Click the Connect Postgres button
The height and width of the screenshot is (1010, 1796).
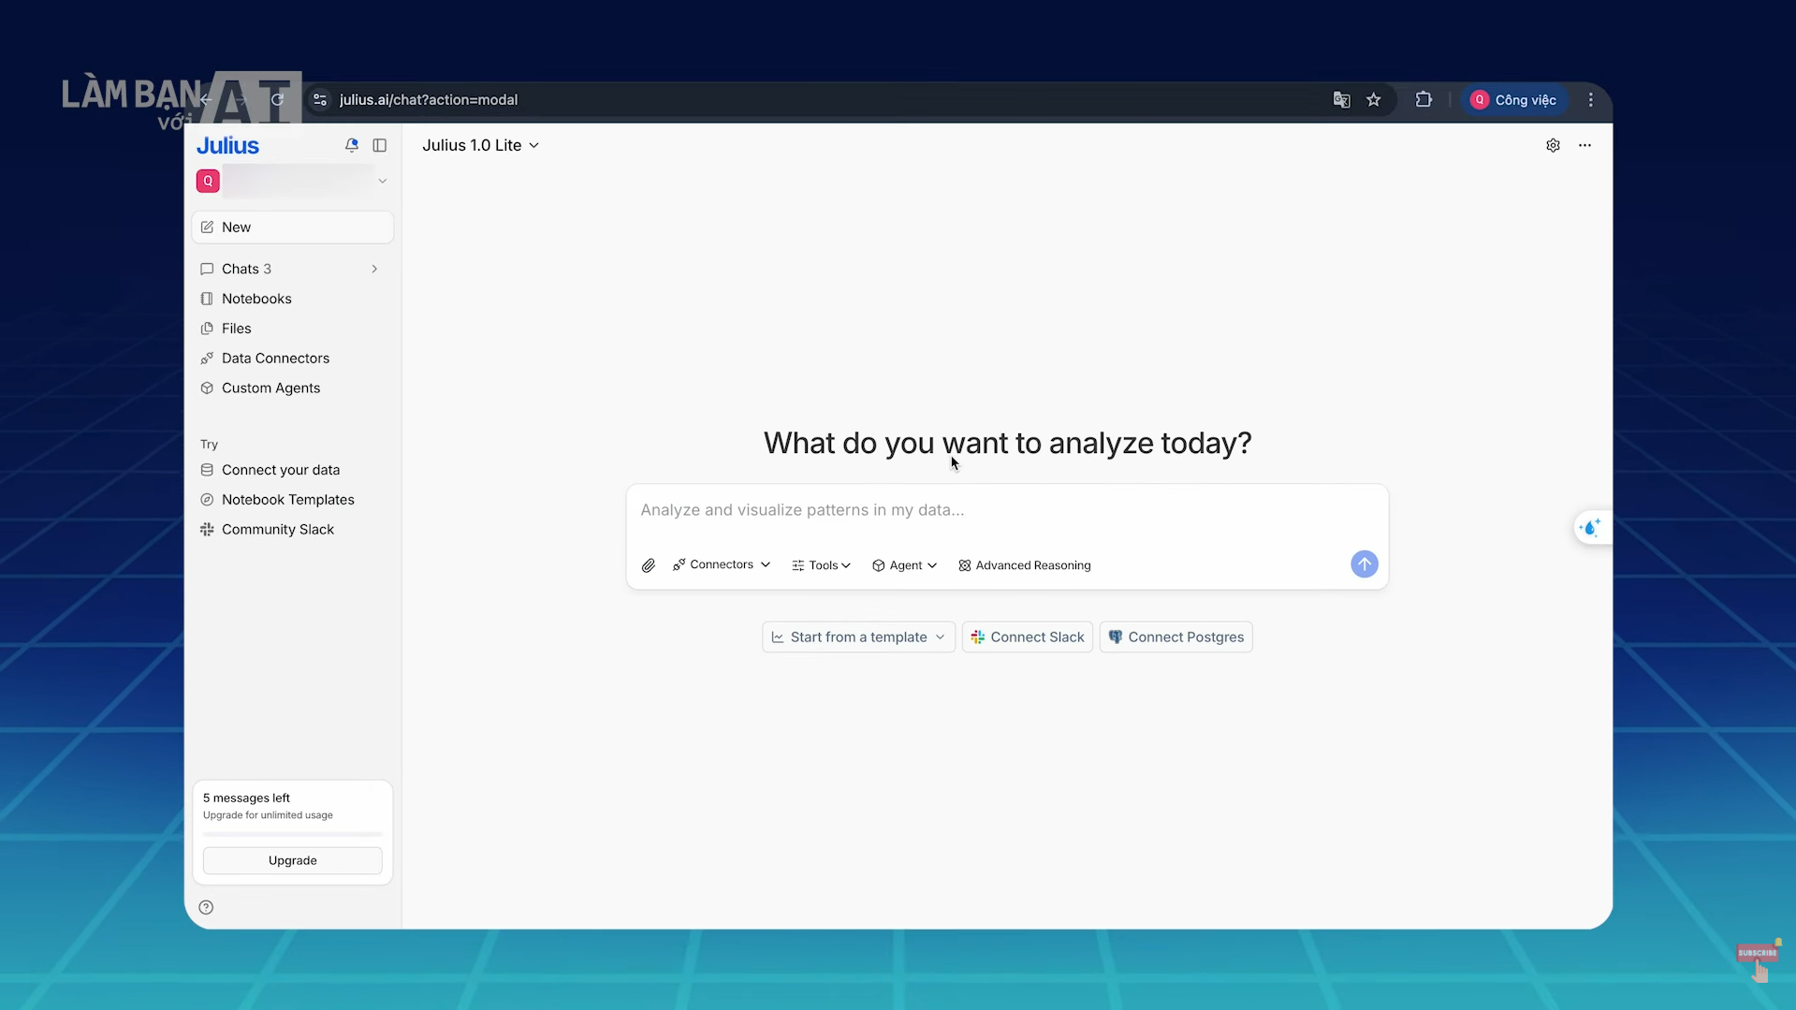tap(1175, 637)
